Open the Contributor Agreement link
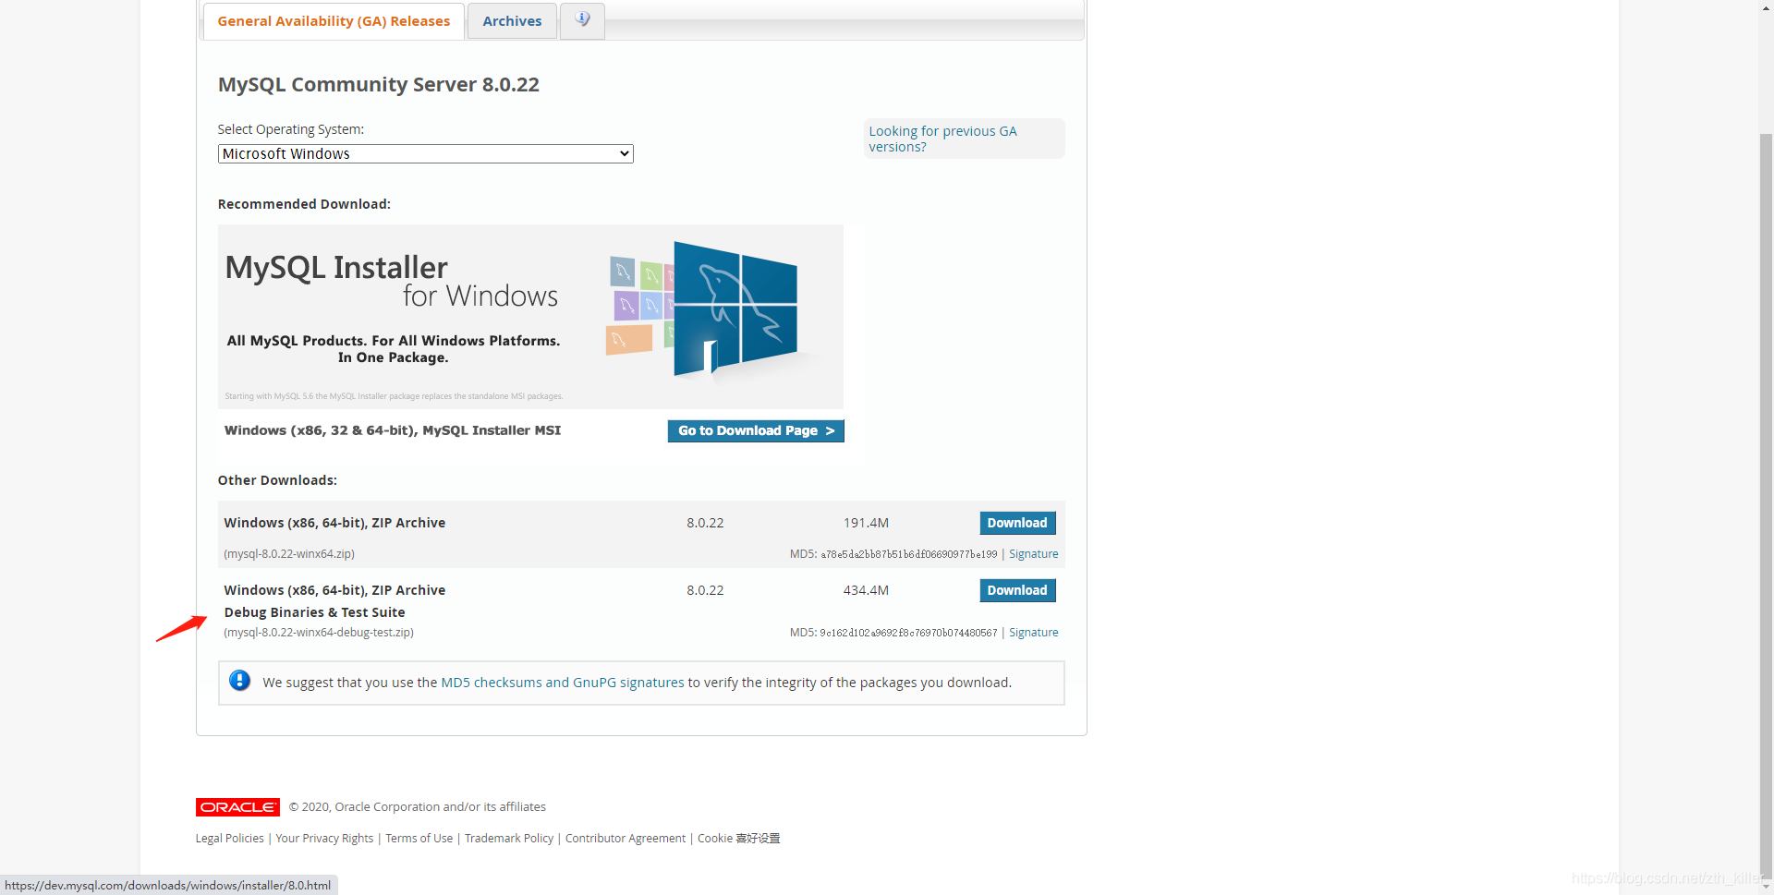1774x895 pixels. tap(626, 839)
